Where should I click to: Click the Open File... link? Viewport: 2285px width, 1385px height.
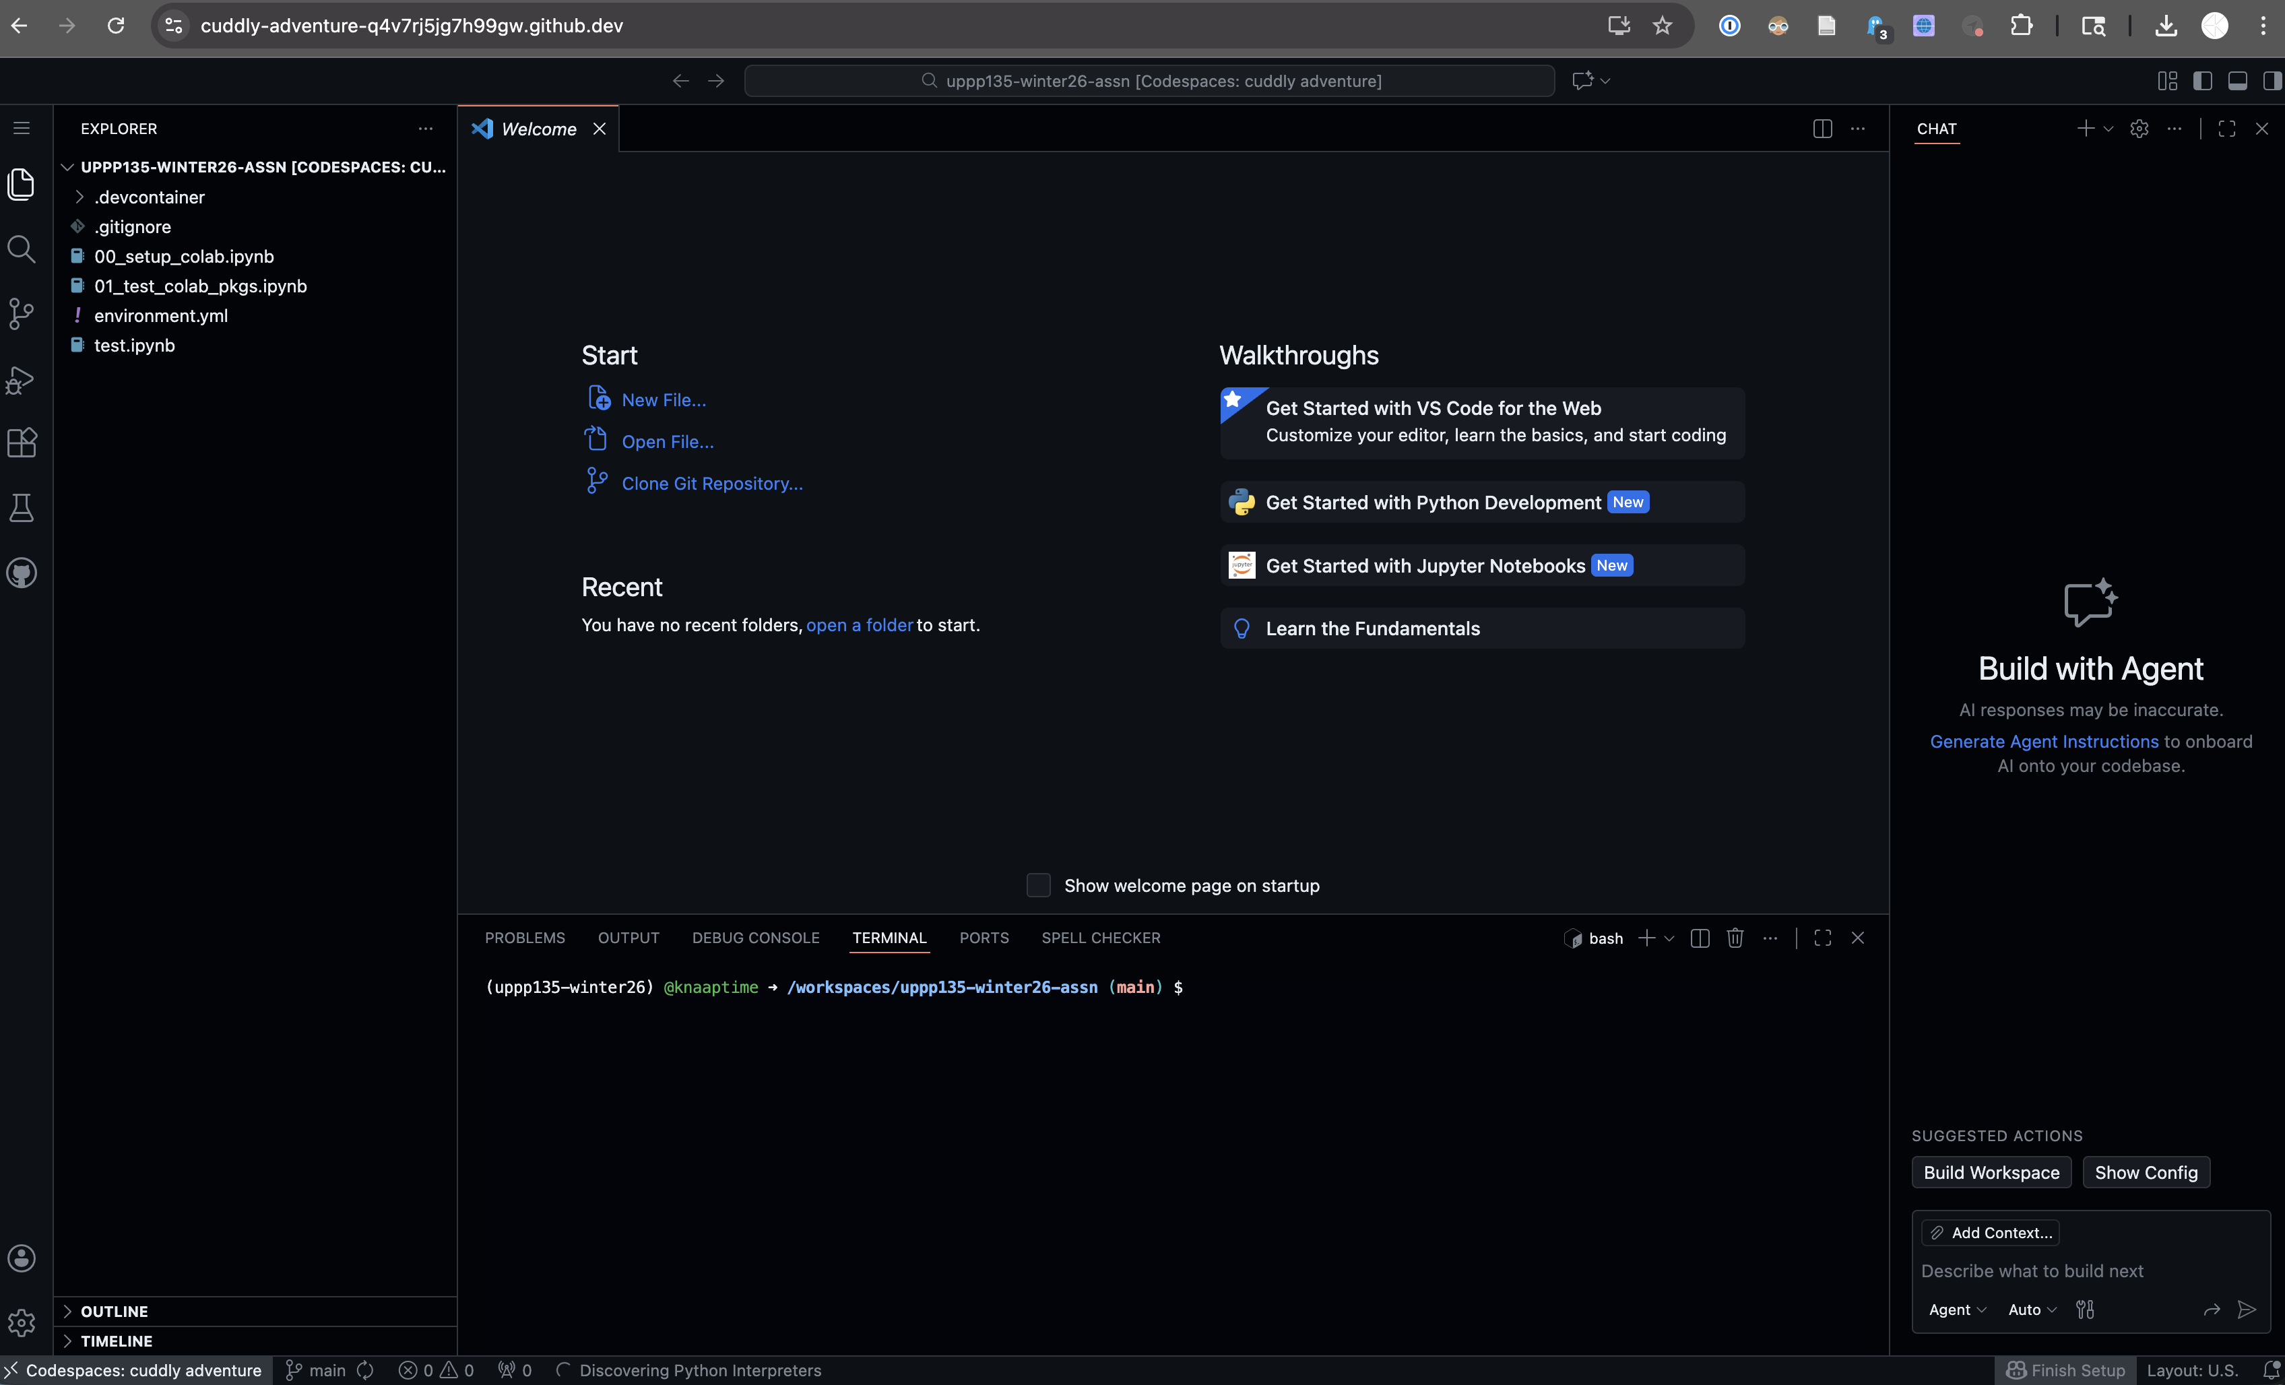coord(668,441)
